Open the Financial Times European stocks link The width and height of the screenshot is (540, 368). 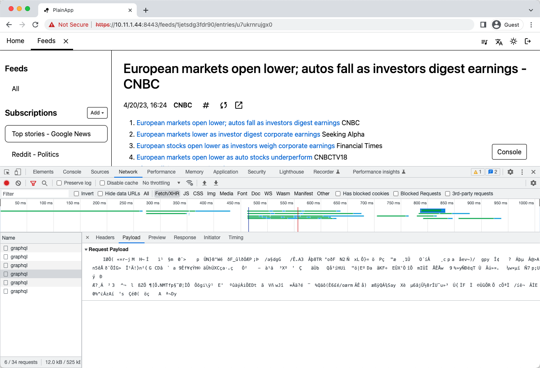[236, 146]
